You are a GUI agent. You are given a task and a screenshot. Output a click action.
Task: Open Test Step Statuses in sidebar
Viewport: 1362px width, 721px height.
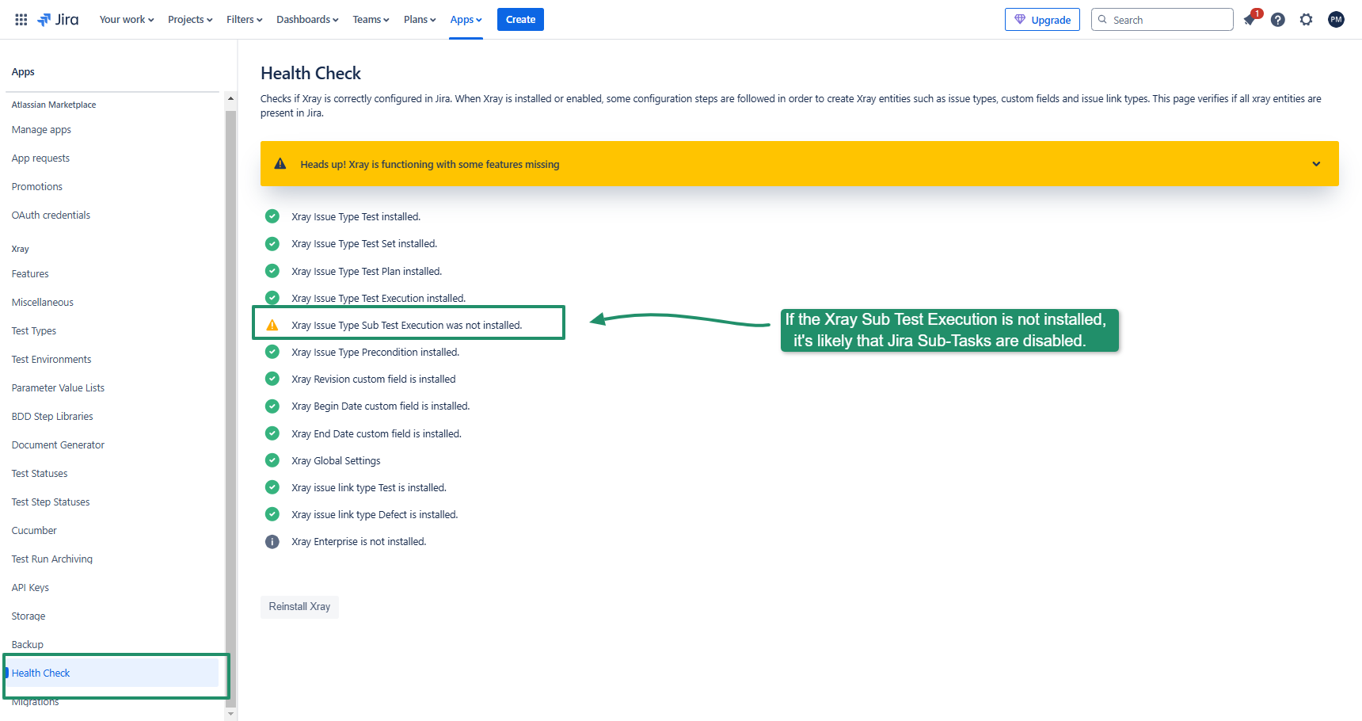51,502
